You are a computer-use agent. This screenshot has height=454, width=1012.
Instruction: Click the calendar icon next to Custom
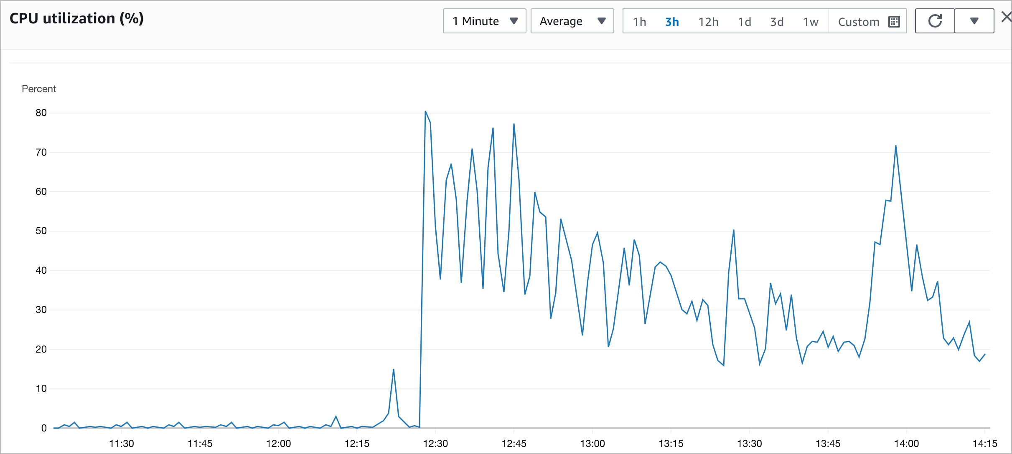click(x=894, y=22)
